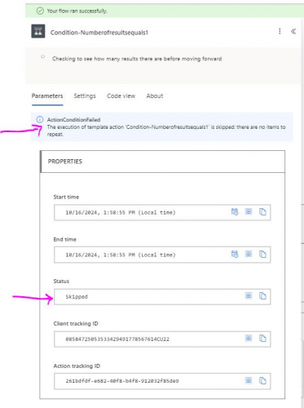304x408 pixels.
Task: Click the expand icon in Client tracking ID
Action: pyautogui.click(x=249, y=338)
